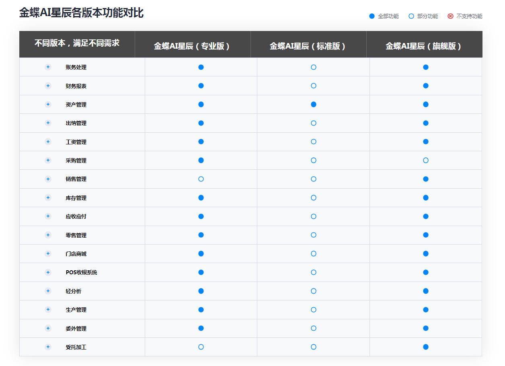Click 轻分析 dot under 旗舰版
The height and width of the screenshot is (366, 505).
426,291
